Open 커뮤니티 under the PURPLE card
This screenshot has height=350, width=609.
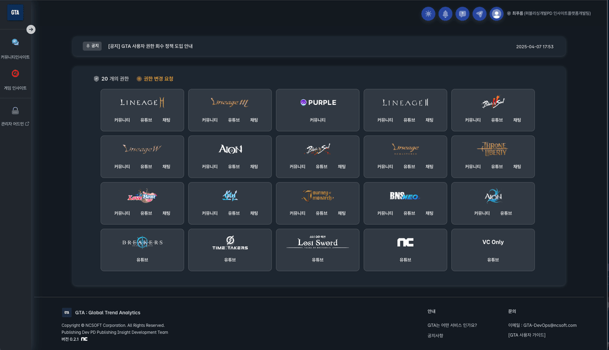pos(317,120)
